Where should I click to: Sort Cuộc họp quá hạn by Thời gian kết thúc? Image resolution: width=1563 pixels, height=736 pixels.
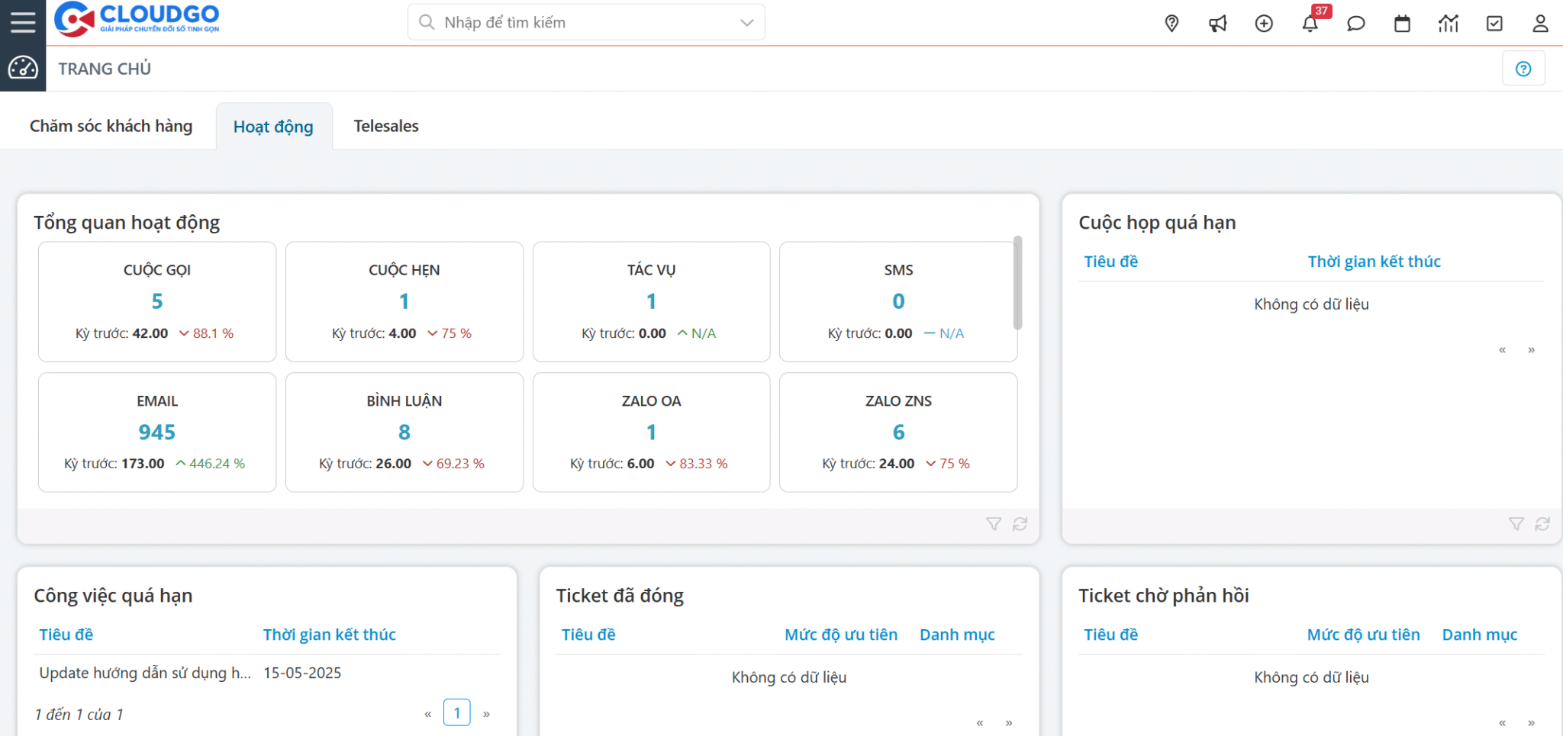point(1374,262)
